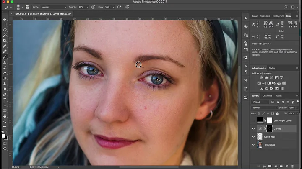Viewport: 302px width, 169px height.
Task: Switch to the Paths tab
Action: tap(279, 96)
